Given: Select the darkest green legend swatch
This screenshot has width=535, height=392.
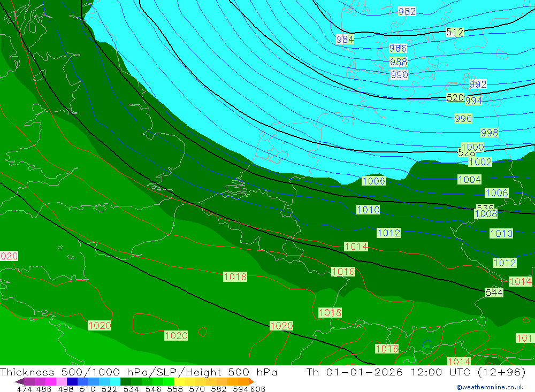Looking at the screenshot, I should (x=126, y=382).
